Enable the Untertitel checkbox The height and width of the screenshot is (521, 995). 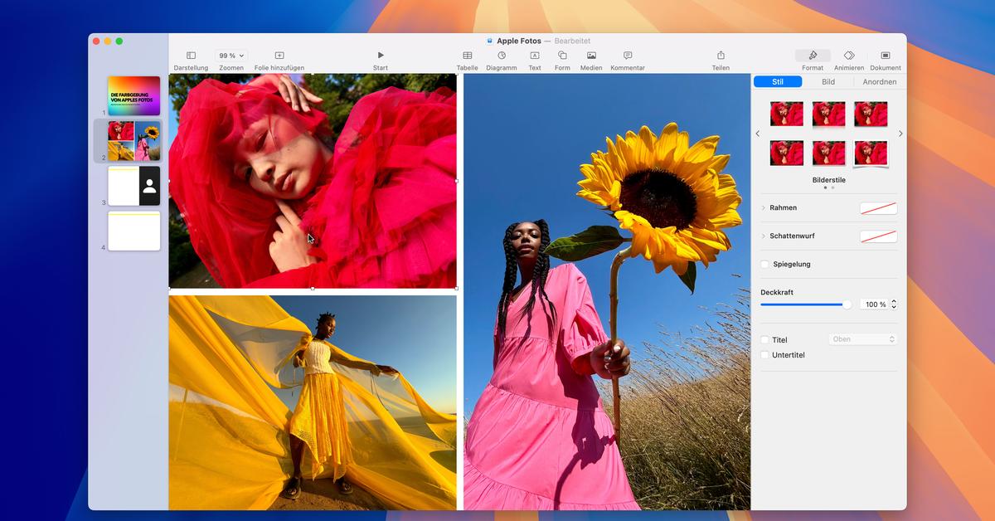click(764, 355)
